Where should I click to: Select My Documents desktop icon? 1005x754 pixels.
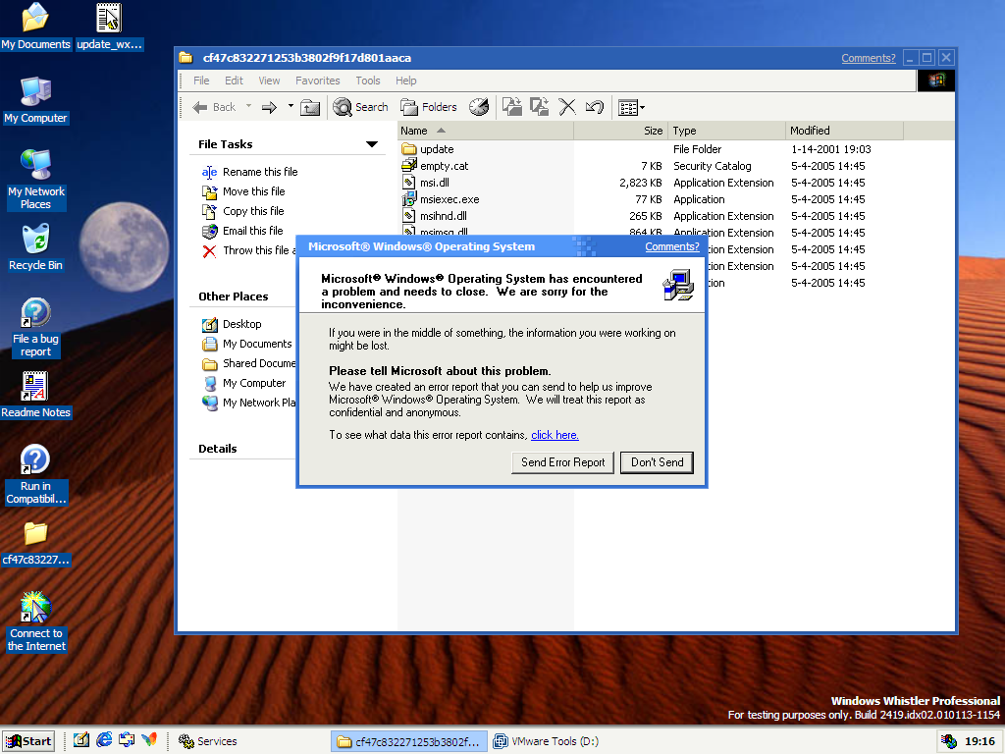[x=36, y=27]
